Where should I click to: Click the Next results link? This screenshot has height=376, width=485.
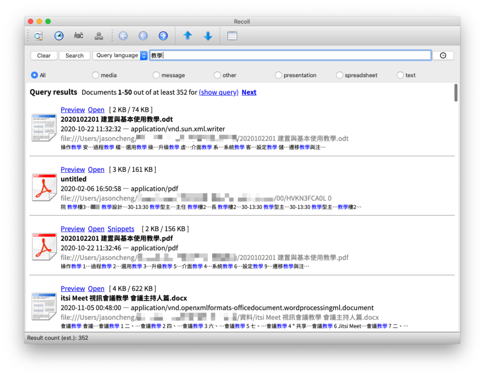(x=249, y=92)
